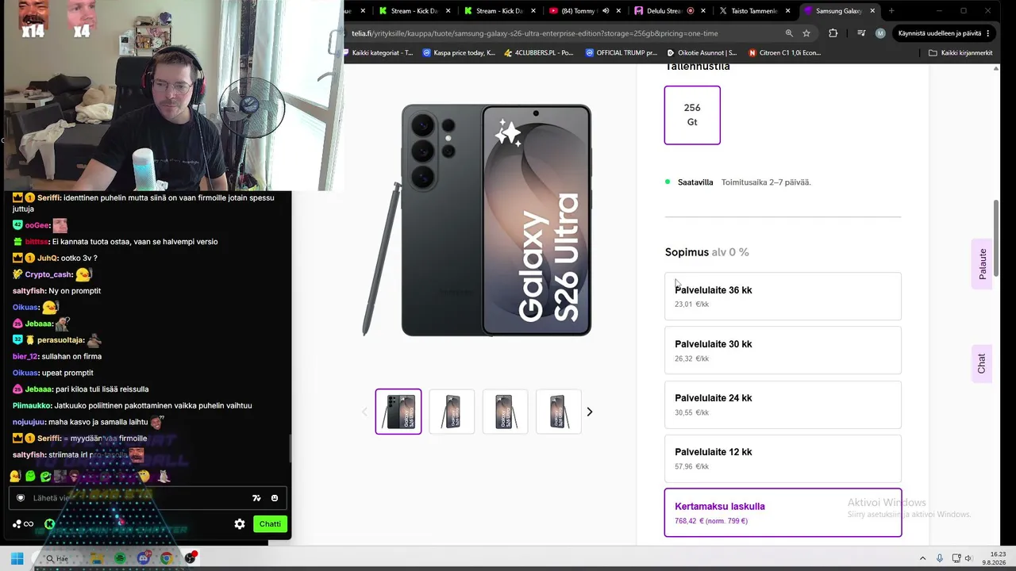Open Kaikki kirjanmerkit bookmarks folder
This screenshot has height=571, width=1016.
tap(960, 53)
